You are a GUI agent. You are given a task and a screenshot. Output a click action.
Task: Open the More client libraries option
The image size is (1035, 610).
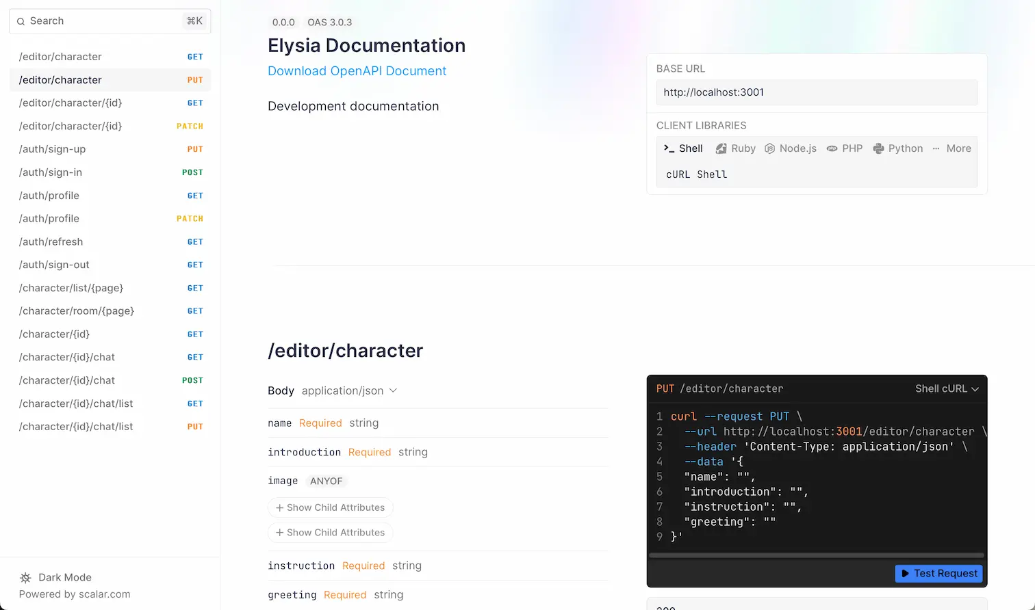952,148
